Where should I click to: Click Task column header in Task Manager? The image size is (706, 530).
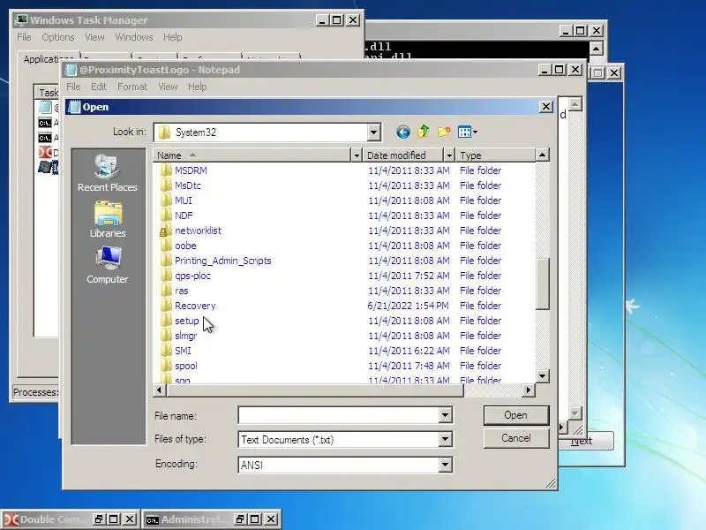point(48,93)
